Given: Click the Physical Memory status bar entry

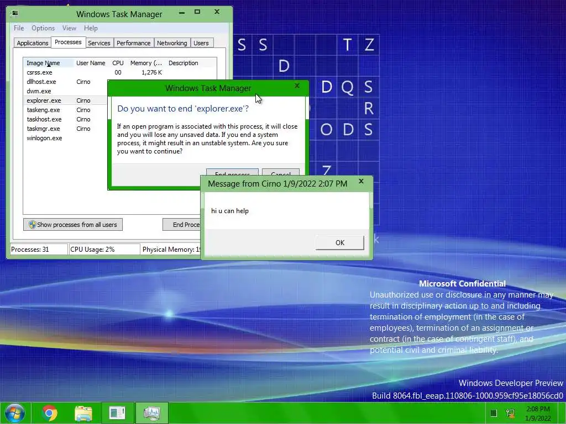Looking at the screenshot, I should (x=171, y=250).
